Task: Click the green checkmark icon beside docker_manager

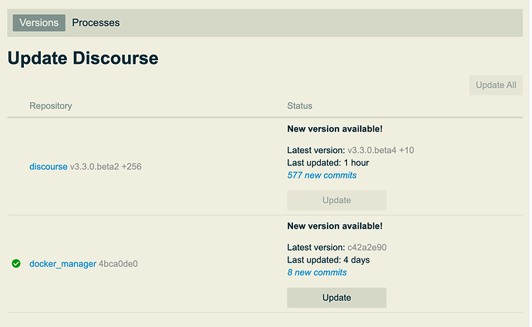Action: (x=16, y=263)
